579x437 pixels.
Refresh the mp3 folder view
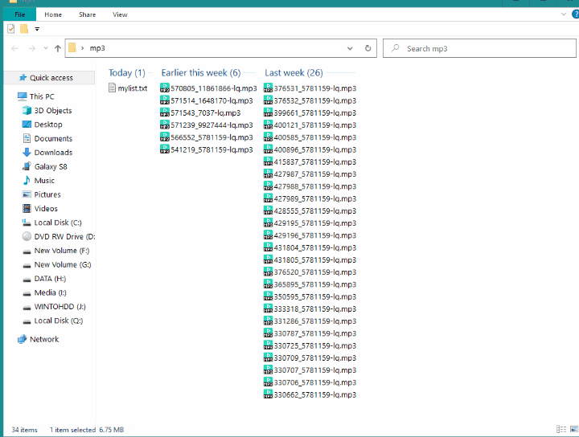[368, 48]
